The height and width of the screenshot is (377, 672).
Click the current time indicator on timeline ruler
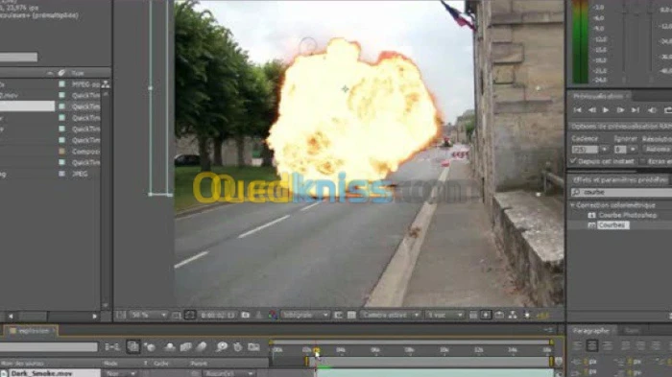point(316,350)
